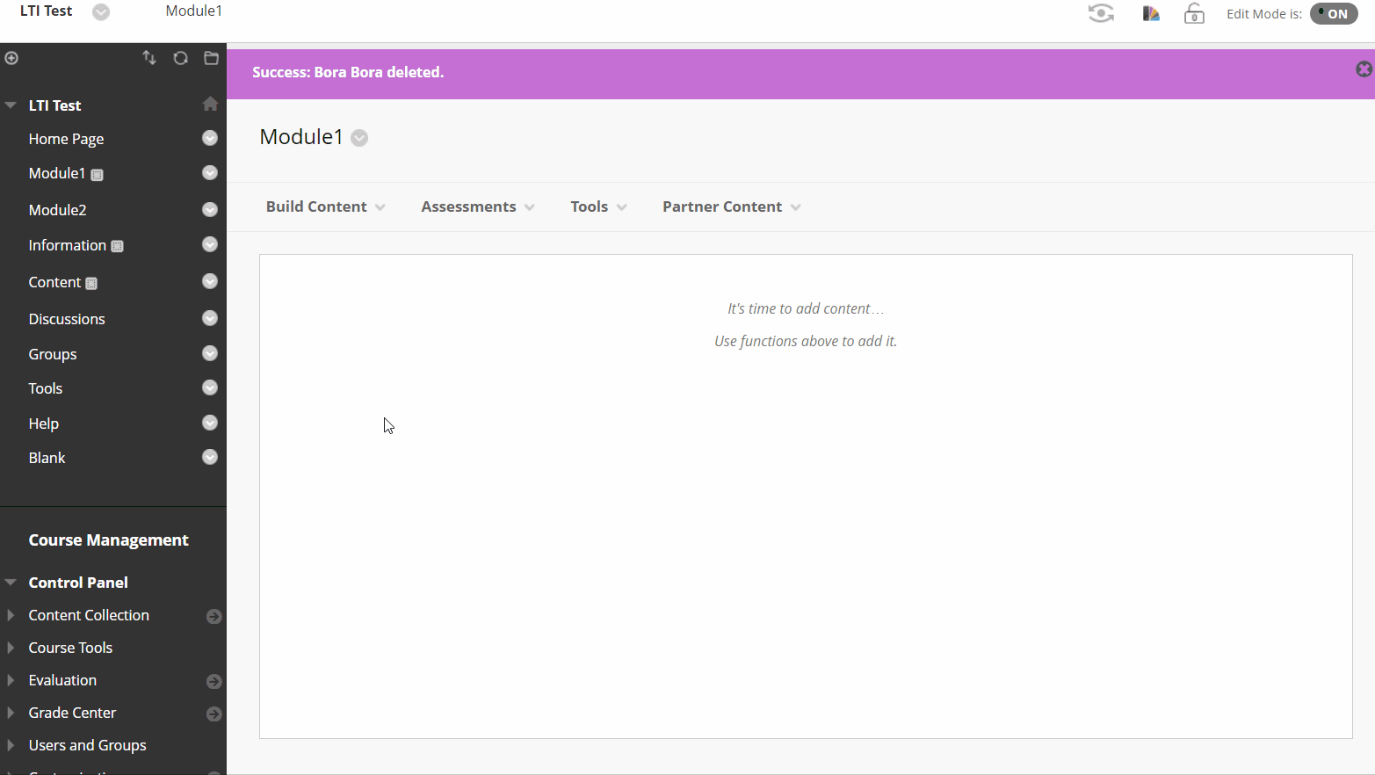Click the Course Management heading

[x=108, y=540]
